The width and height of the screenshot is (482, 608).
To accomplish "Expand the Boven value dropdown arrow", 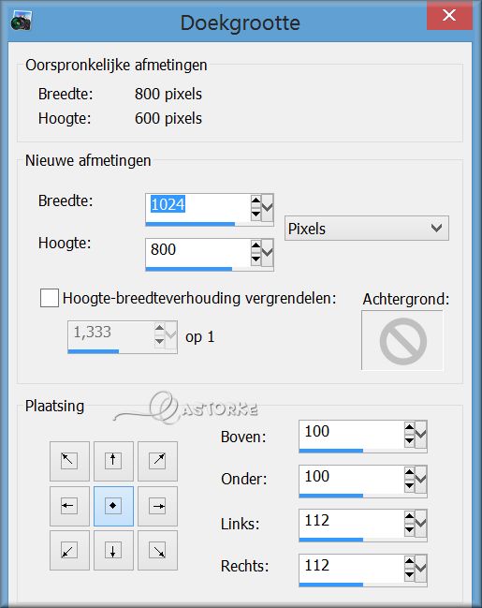I will click(421, 435).
